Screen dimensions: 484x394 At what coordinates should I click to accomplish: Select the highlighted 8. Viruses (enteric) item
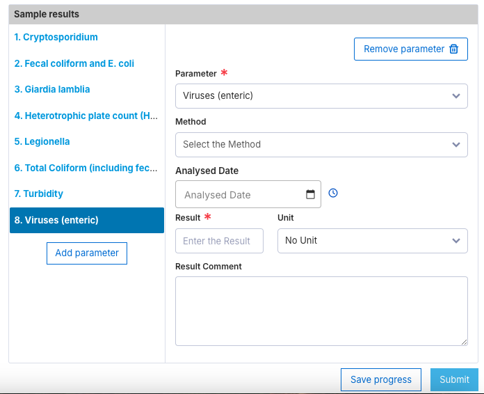(x=87, y=220)
